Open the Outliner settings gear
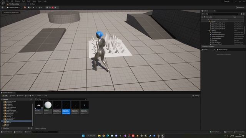The height and width of the screenshot is (138, 246). 244,14
